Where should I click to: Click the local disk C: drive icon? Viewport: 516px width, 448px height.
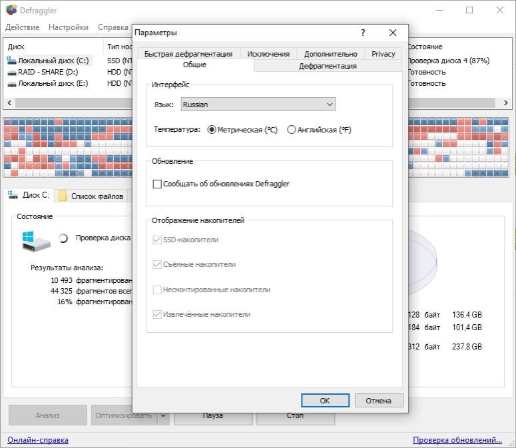pyautogui.click(x=11, y=61)
